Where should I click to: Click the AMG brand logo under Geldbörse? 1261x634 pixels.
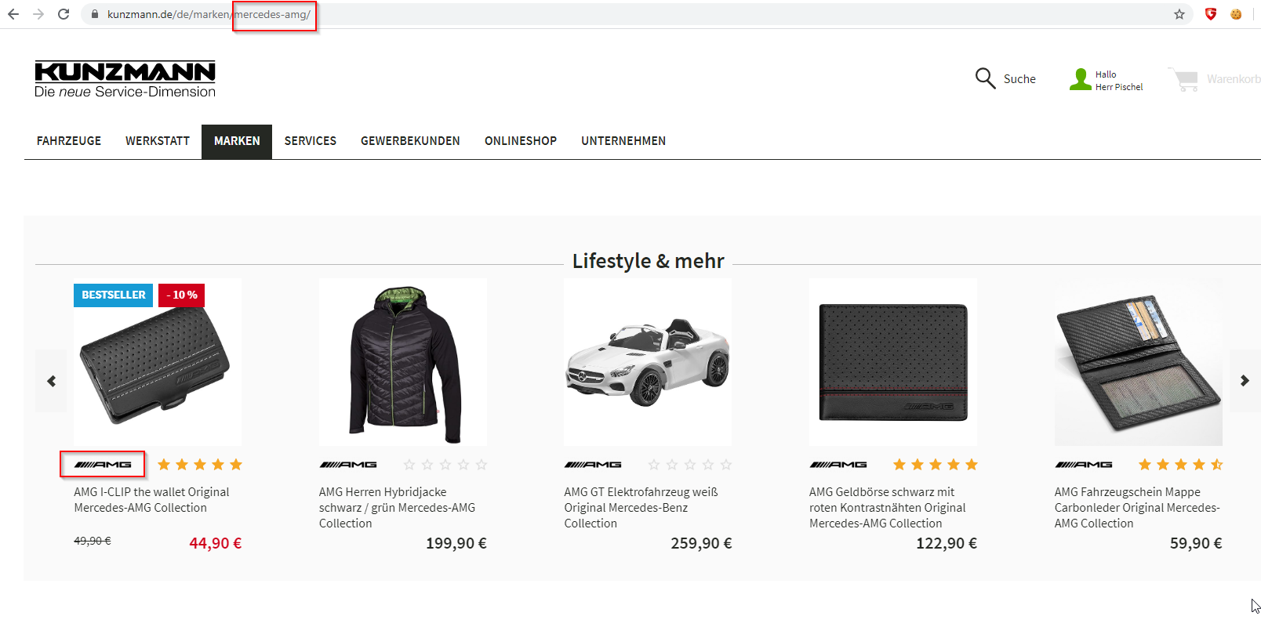click(x=838, y=465)
